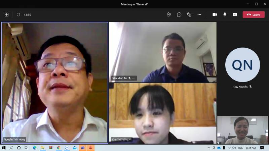Open the reactions and raise hand menu

[189, 14]
